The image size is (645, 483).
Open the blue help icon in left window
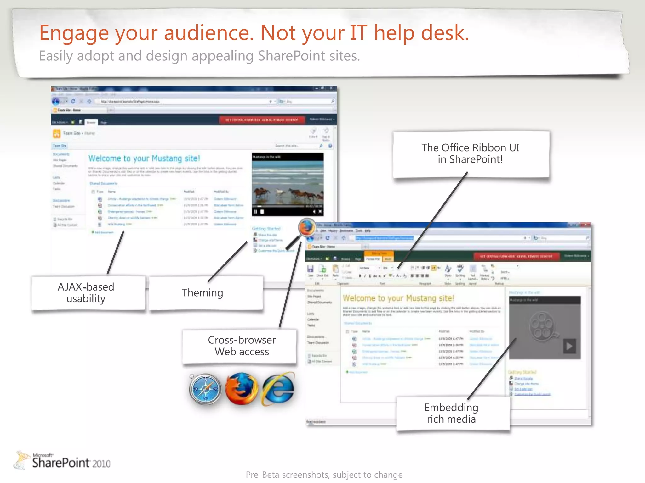point(330,146)
